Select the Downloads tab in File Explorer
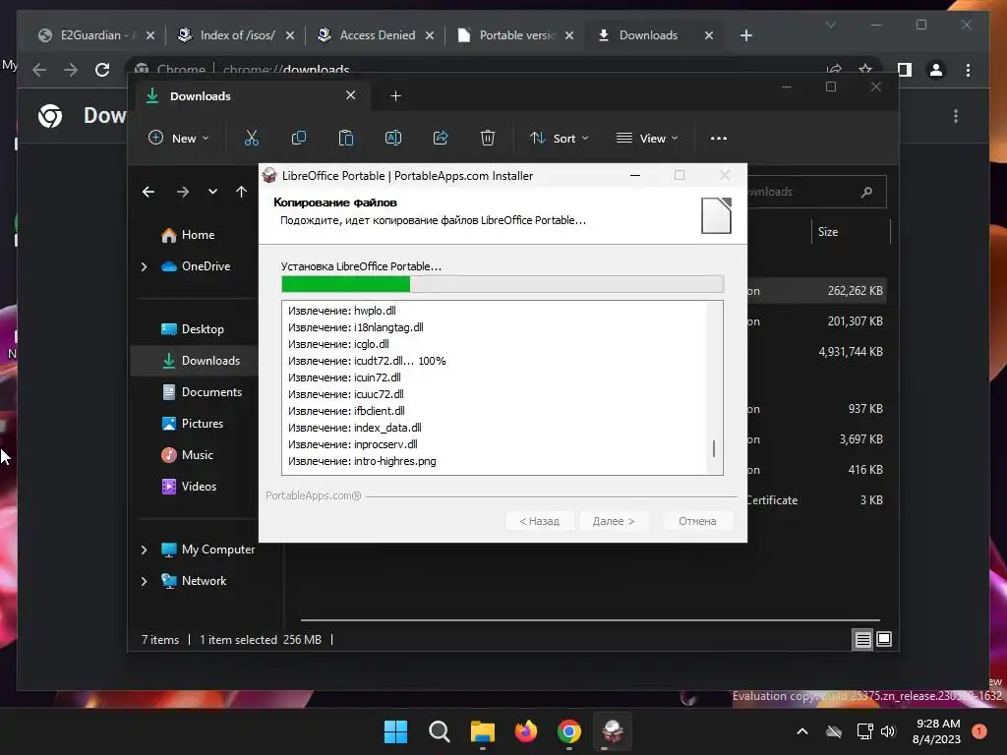The image size is (1007, 755). [251, 95]
